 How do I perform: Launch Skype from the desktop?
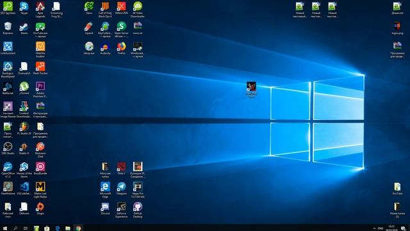24,8
